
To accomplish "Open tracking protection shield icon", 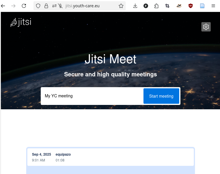I will [x=38, y=6].
